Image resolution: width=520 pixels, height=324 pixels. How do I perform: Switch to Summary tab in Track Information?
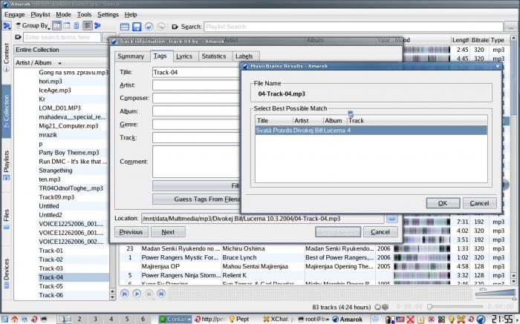131,56
